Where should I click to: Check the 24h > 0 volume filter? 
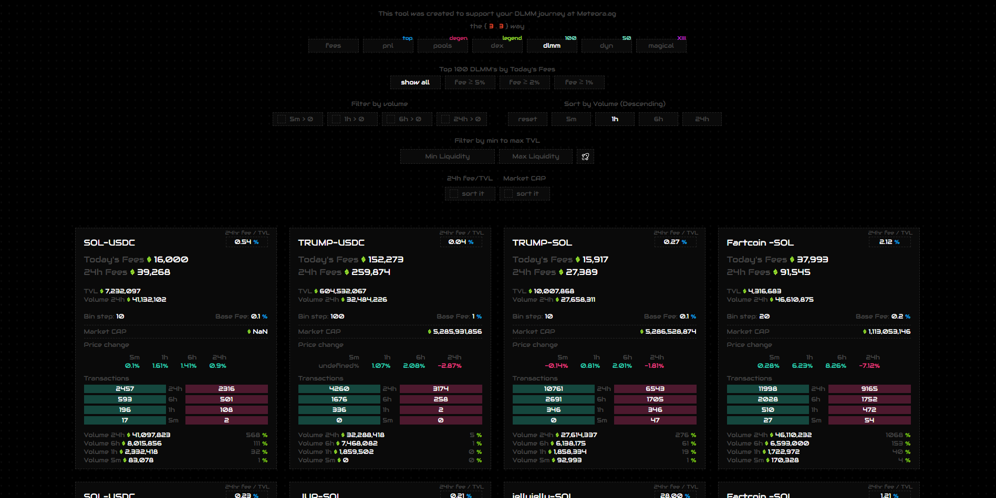445,119
